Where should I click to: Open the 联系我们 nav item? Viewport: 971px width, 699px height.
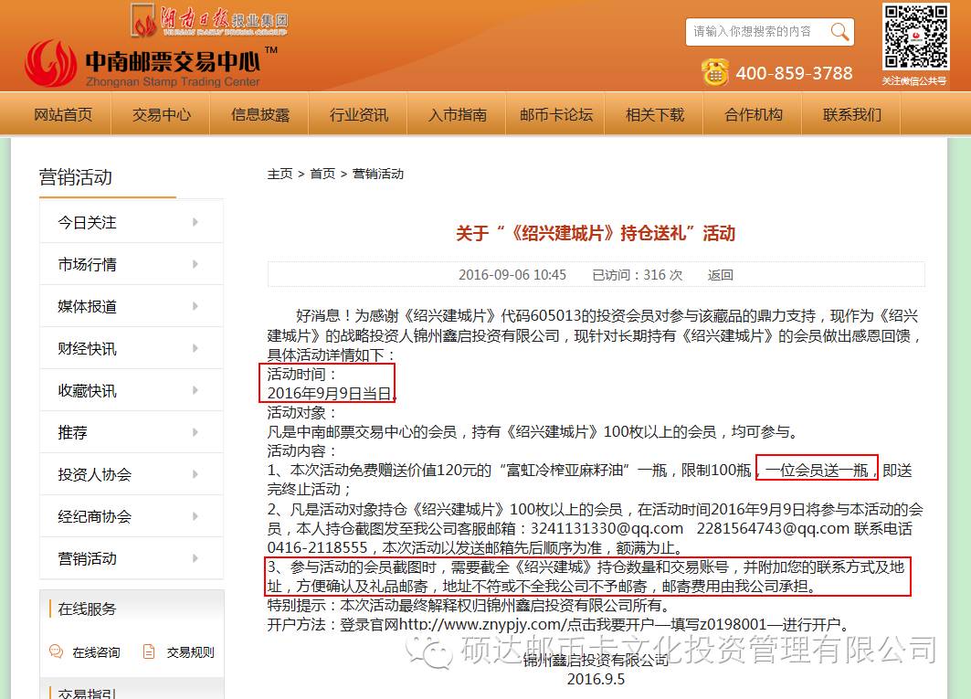852,114
